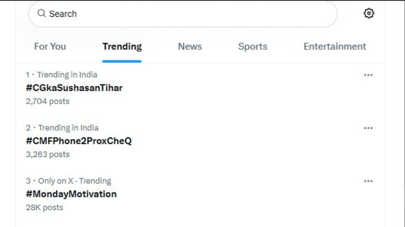Click the 3,263 posts count

tap(47, 154)
